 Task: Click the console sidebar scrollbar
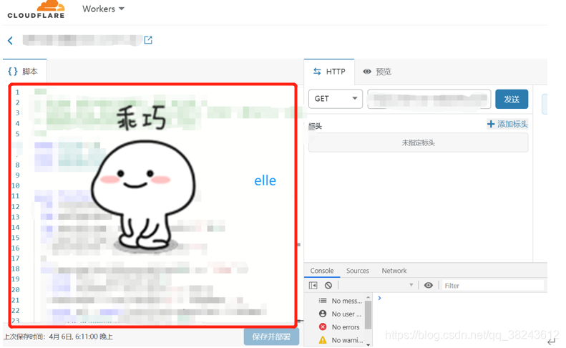point(368,314)
